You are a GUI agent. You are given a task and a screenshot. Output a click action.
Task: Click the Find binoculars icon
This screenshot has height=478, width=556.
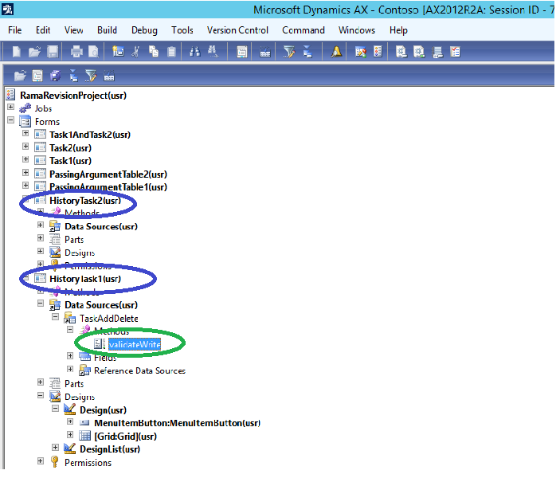pos(194,52)
